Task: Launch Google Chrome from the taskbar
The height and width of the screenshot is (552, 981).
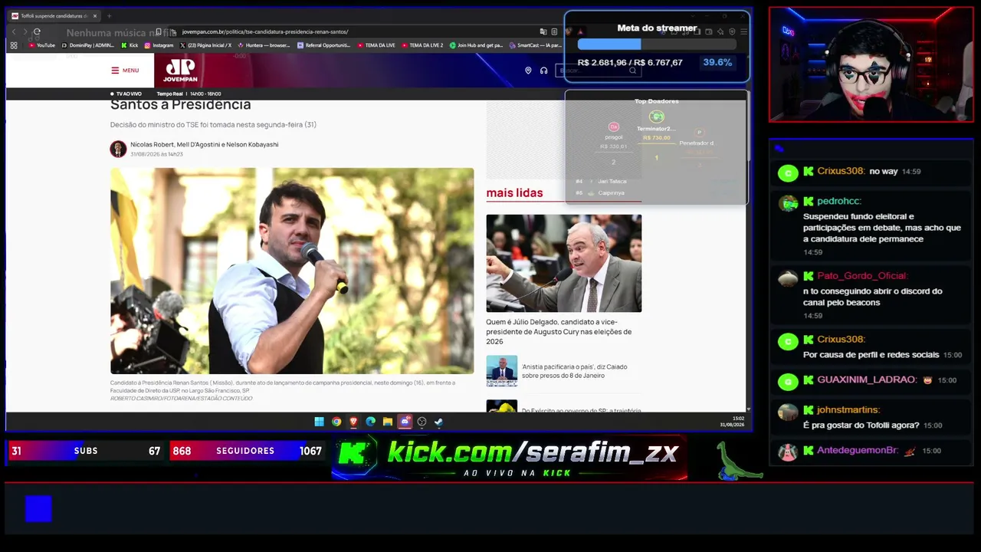Action: 336,422
